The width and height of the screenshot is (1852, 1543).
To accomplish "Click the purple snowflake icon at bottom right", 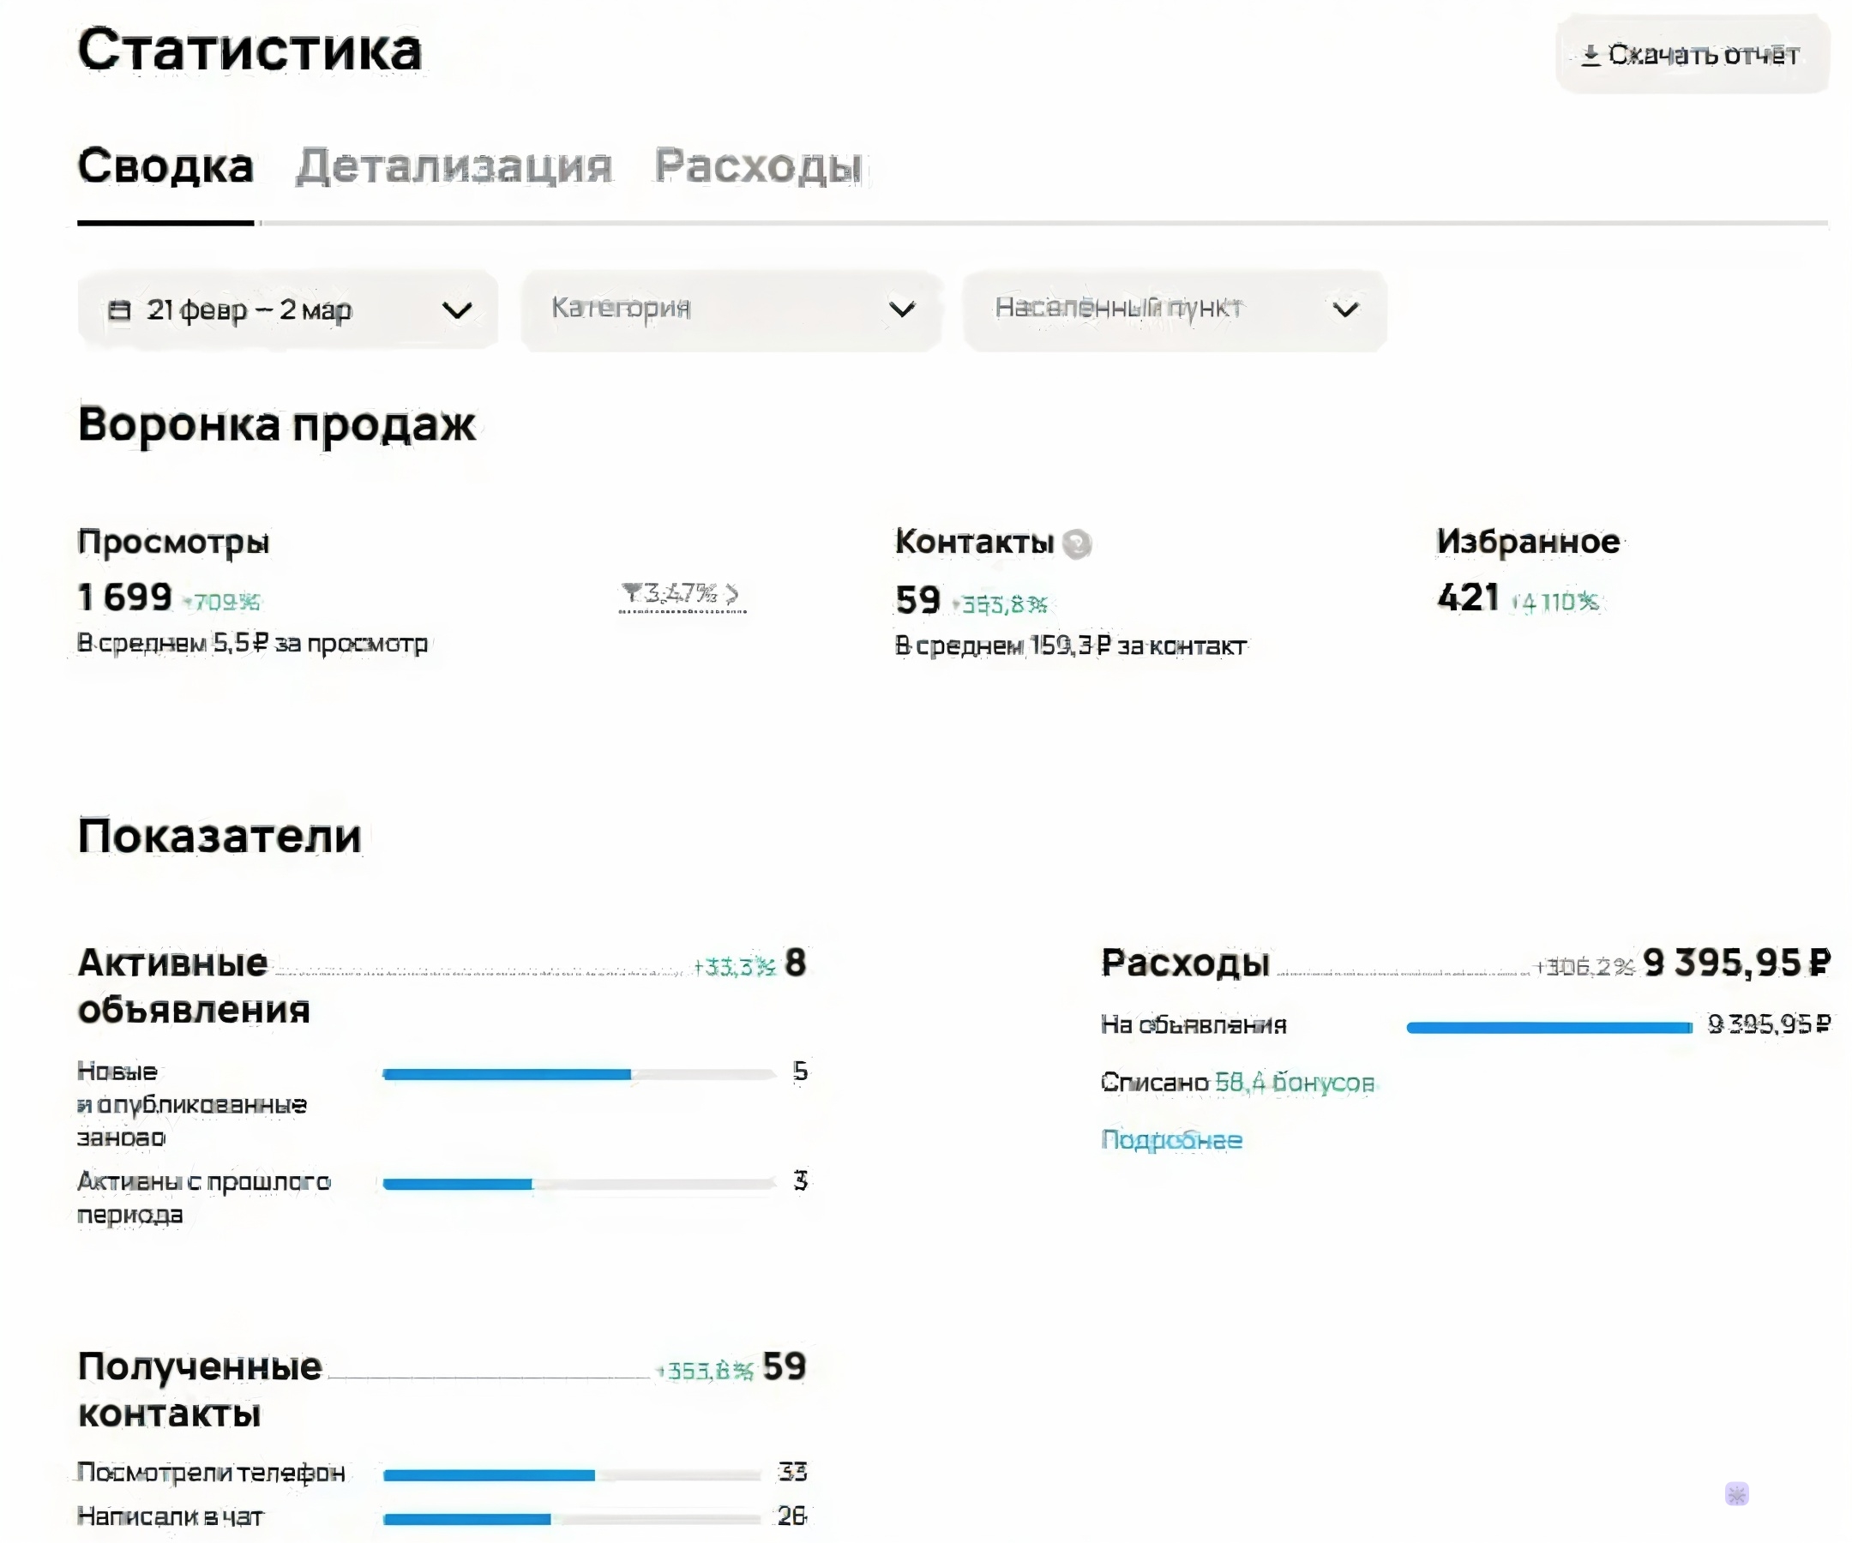I will point(1736,1493).
